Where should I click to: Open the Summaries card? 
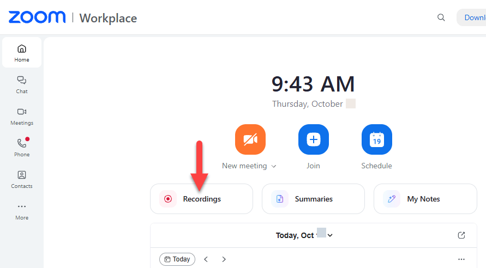click(x=313, y=199)
